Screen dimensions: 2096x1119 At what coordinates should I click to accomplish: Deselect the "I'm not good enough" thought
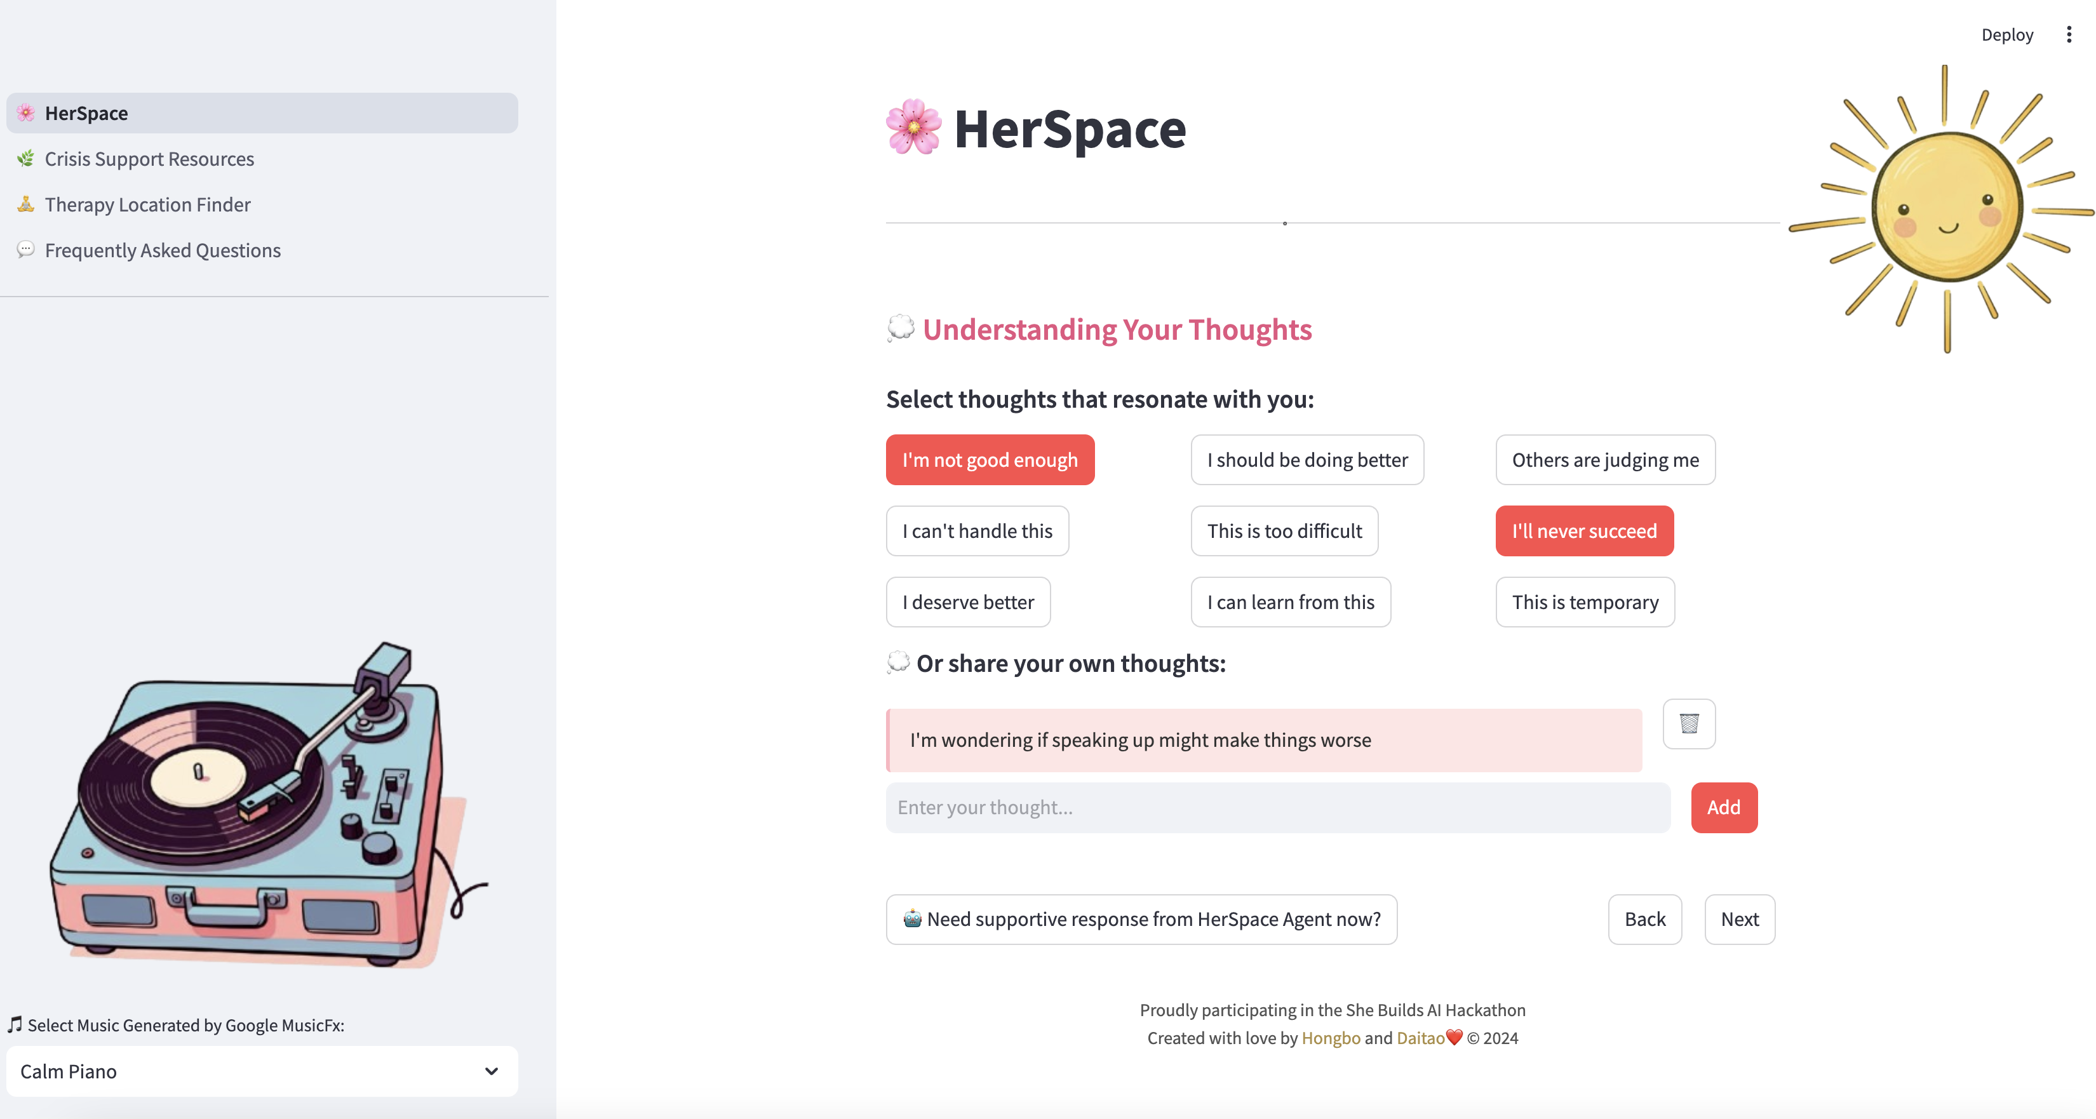click(x=990, y=460)
